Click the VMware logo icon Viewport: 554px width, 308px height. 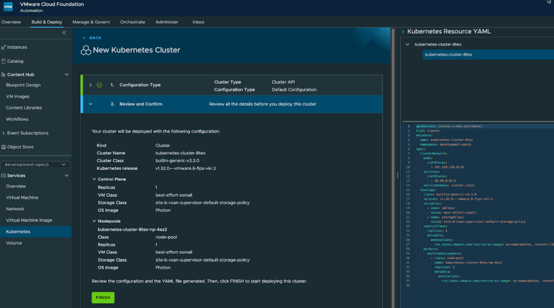(x=8, y=6)
